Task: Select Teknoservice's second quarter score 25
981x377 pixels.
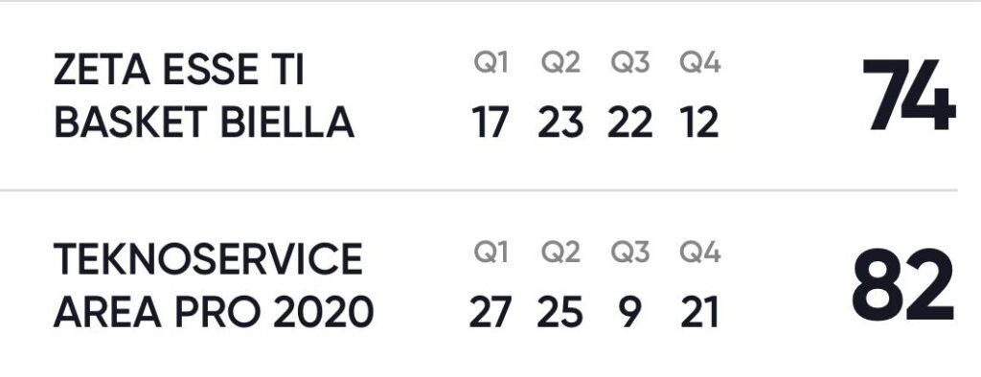Action: click(559, 312)
